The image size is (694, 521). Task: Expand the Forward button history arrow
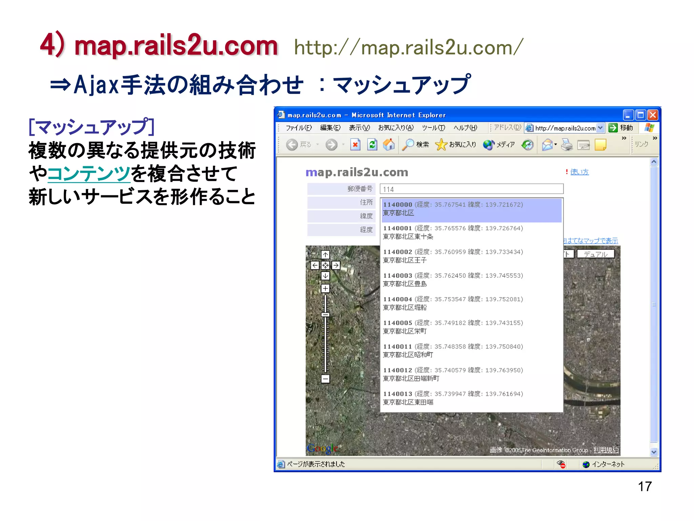(x=343, y=145)
